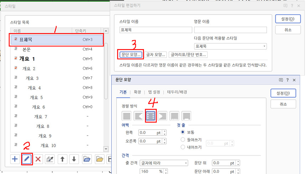This screenshot has width=306, height=174.
Task: Move the style up with the up arrow
Action: [x=62, y=159]
